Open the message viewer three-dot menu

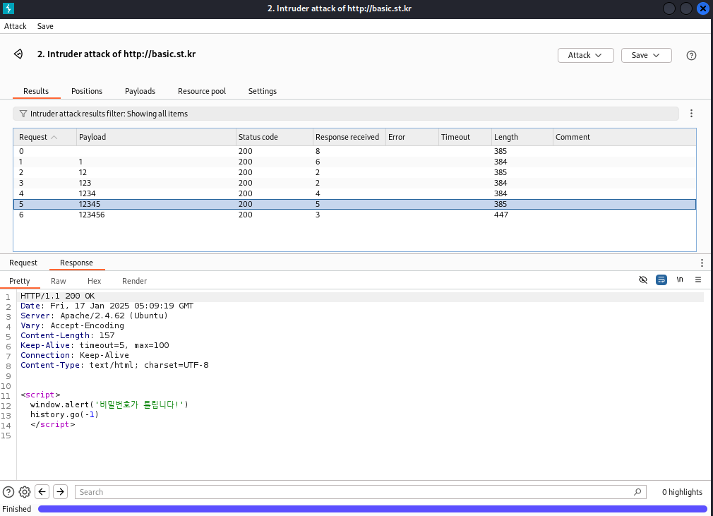click(702, 263)
